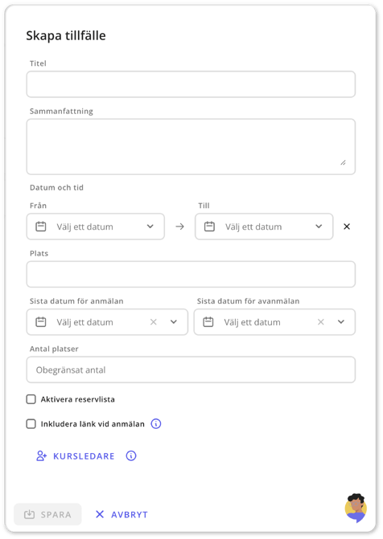This screenshot has width=383, height=539.
Task: Click calendar icon under Sista datum för anmälan
Action: tap(41, 322)
